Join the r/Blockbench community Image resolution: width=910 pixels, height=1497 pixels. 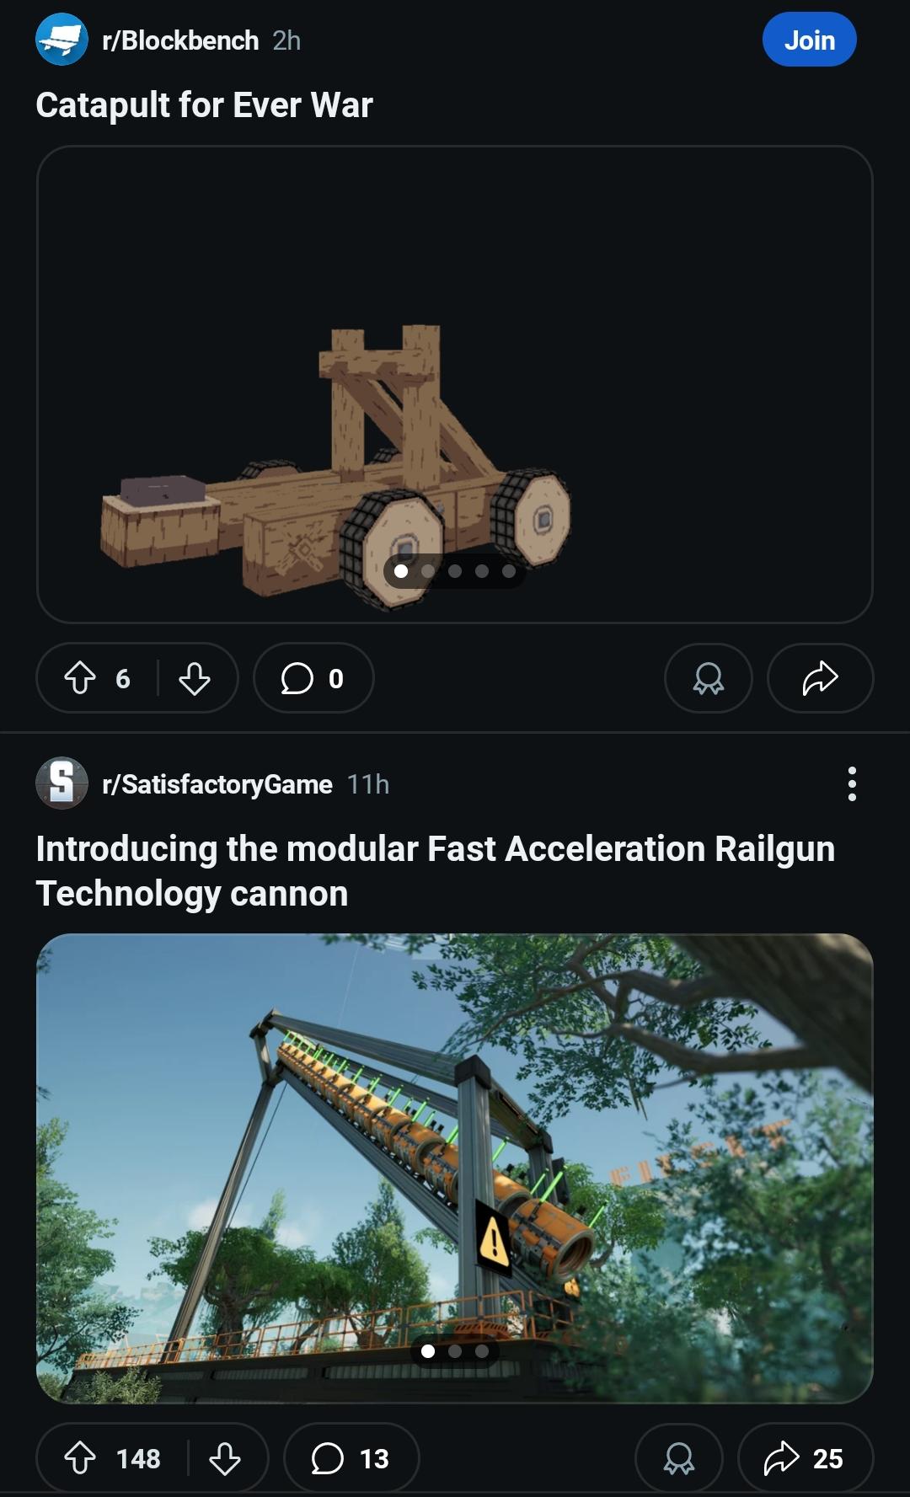pos(809,40)
